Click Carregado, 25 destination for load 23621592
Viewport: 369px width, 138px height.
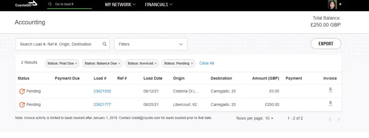pos(223,91)
